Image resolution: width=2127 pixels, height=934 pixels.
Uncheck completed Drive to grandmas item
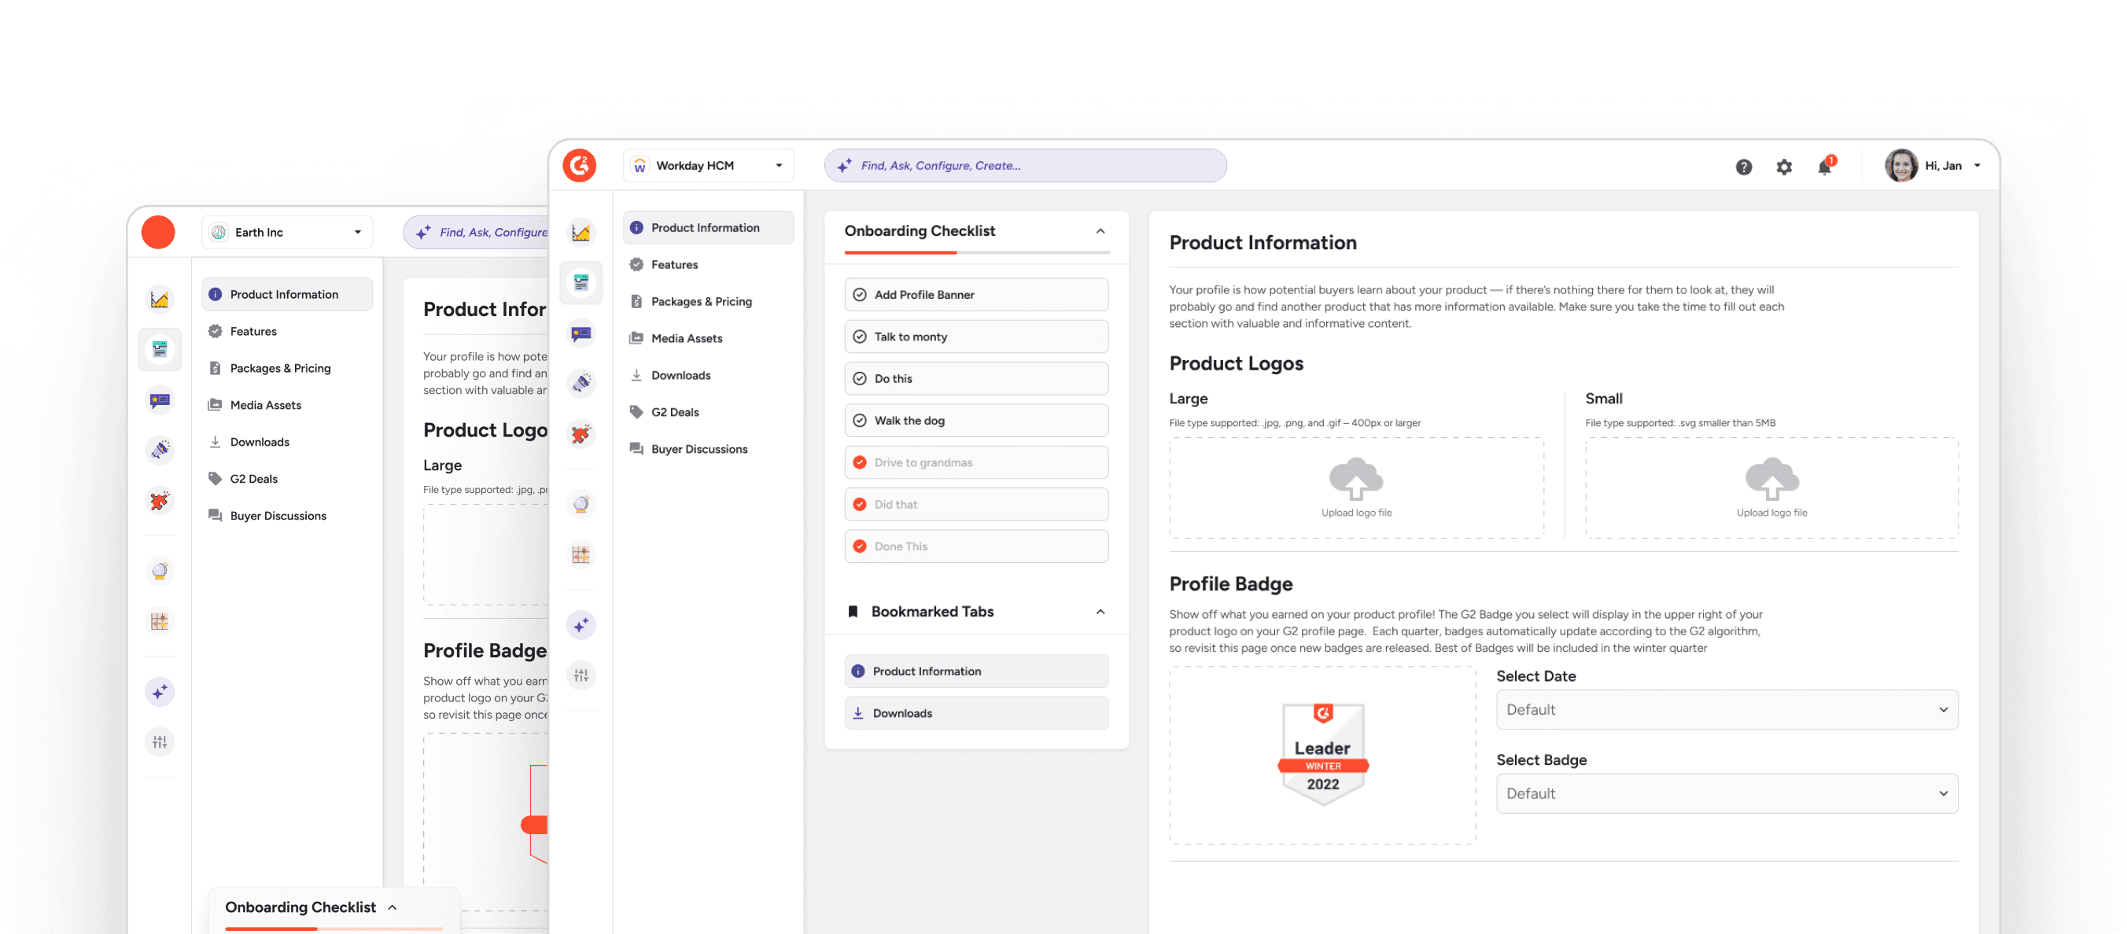click(860, 462)
